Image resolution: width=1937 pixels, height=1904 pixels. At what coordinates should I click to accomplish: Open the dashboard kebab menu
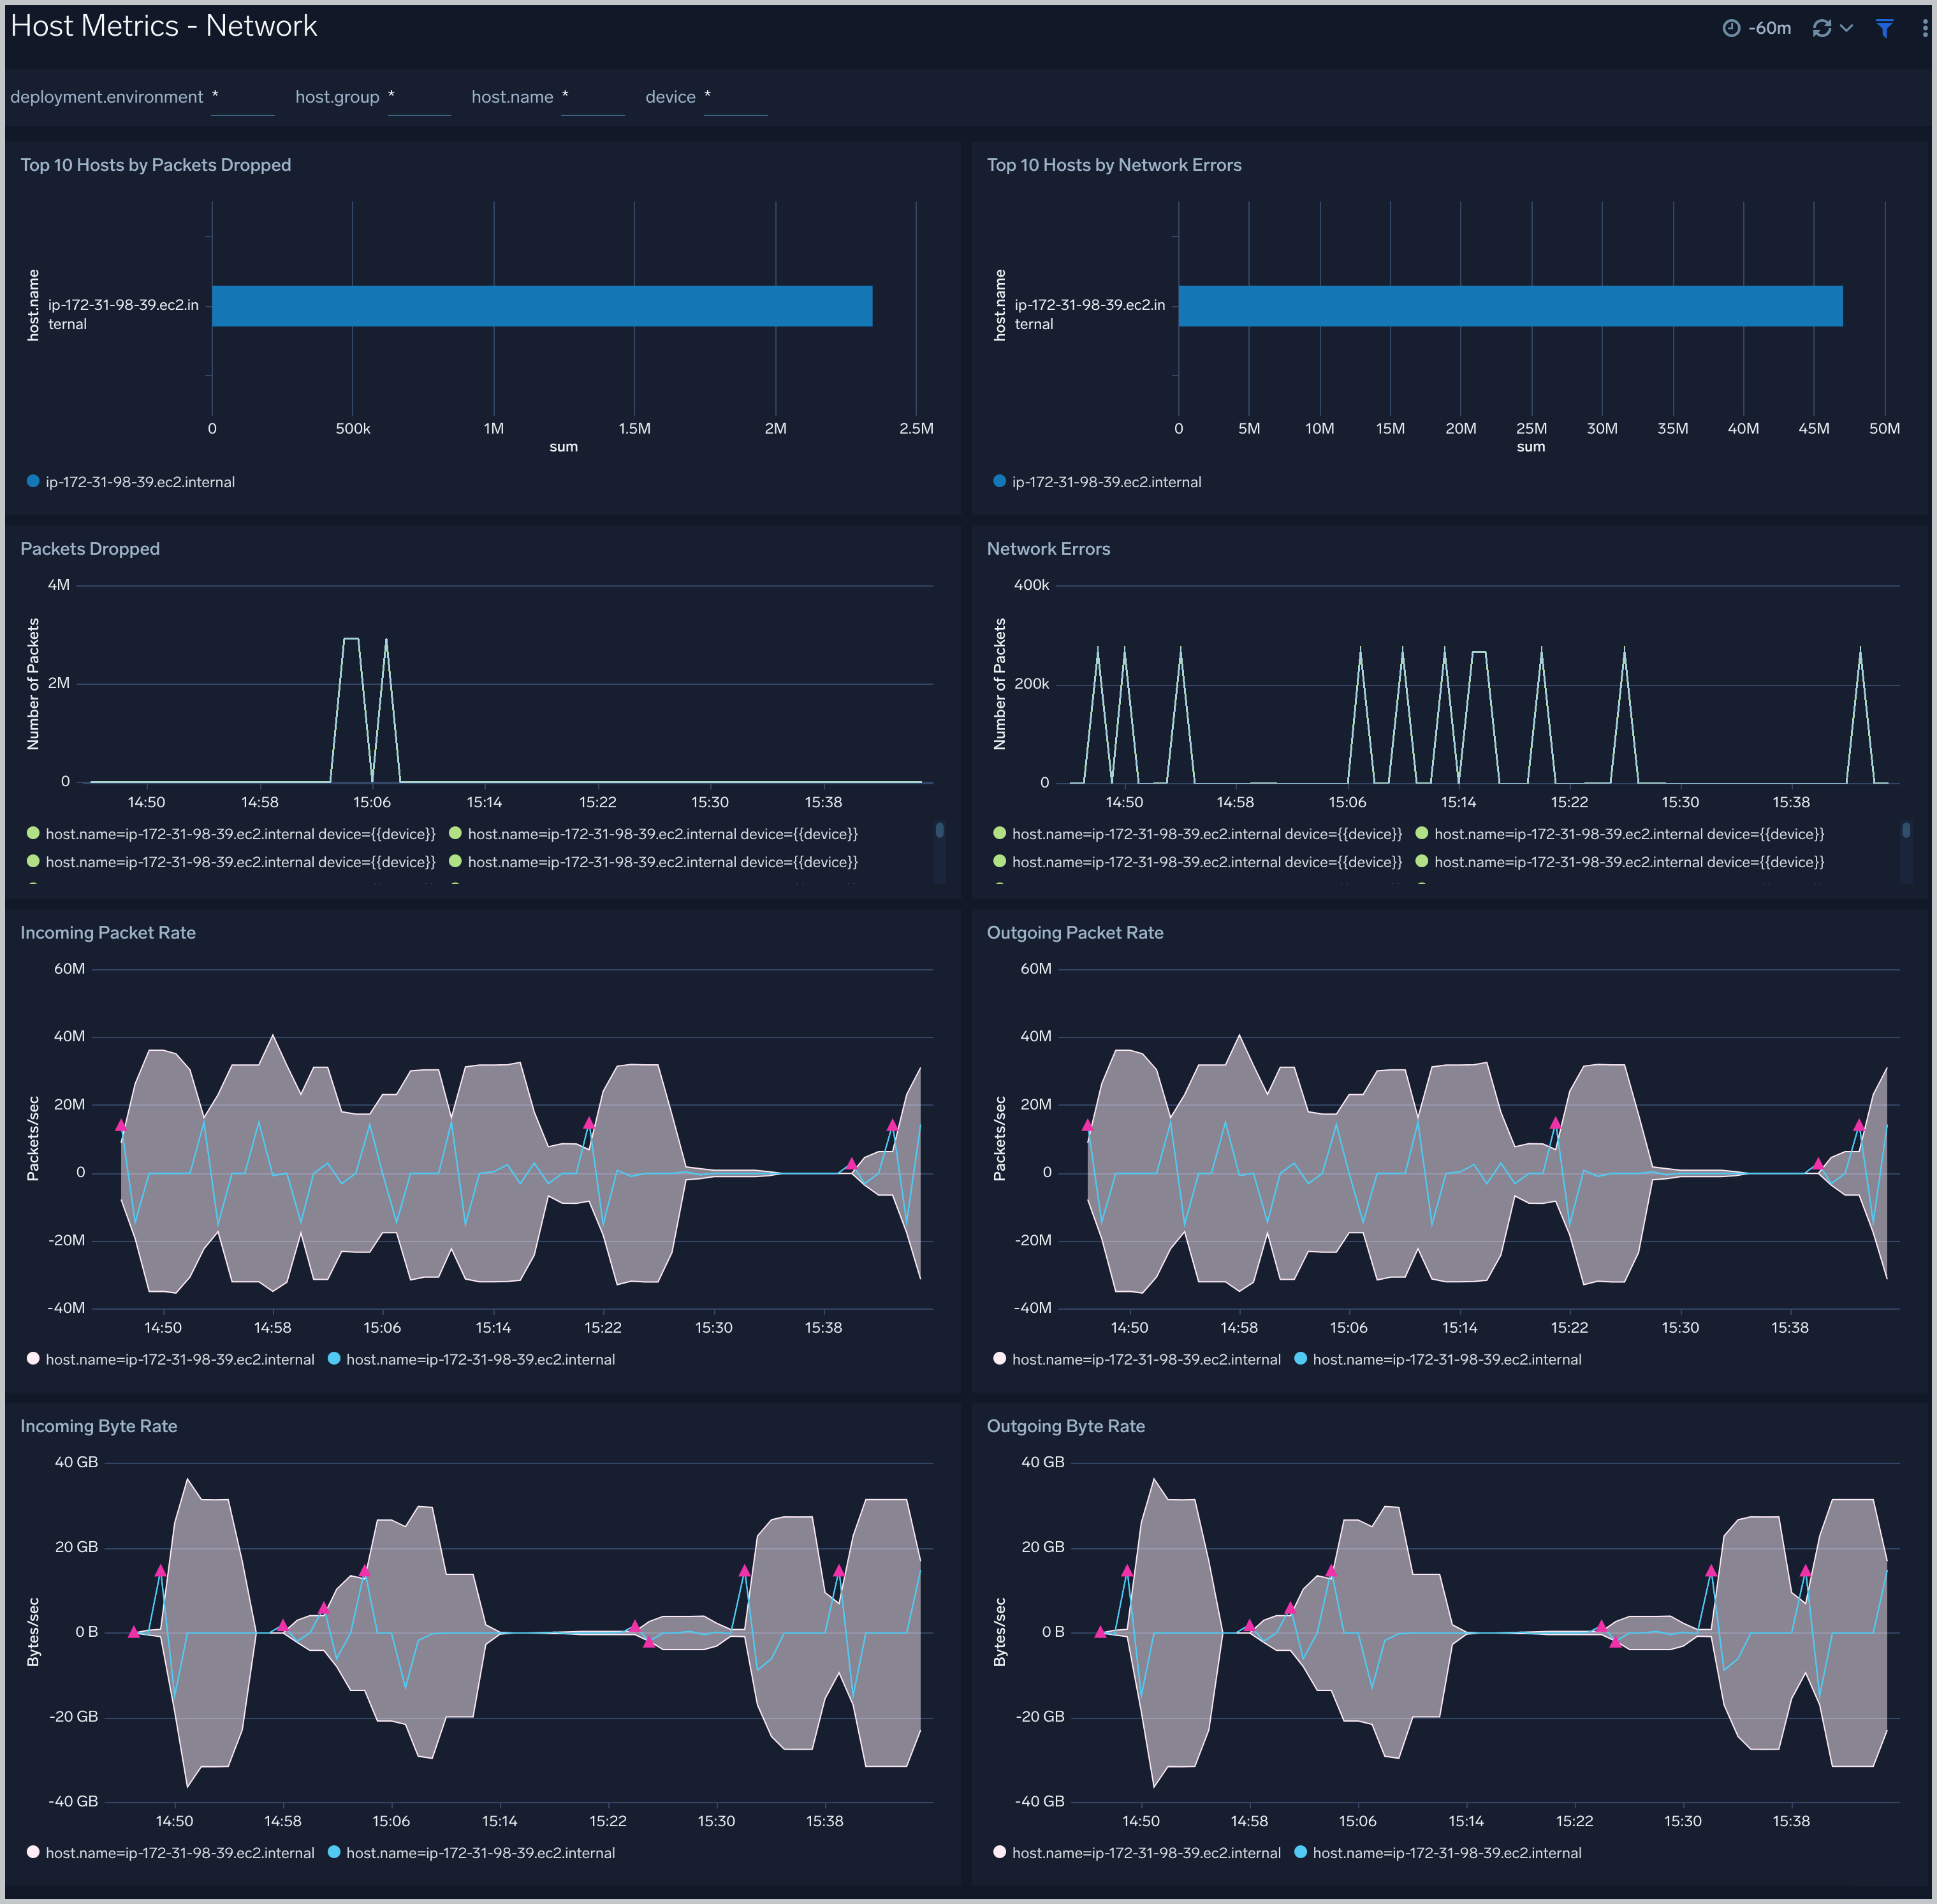pos(1925,28)
